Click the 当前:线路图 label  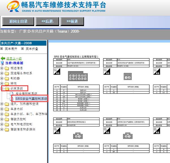click(x=14, y=63)
